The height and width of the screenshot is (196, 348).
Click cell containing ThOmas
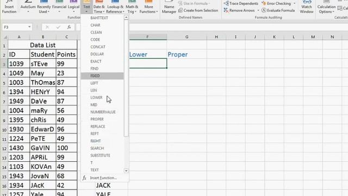(x=42, y=82)
